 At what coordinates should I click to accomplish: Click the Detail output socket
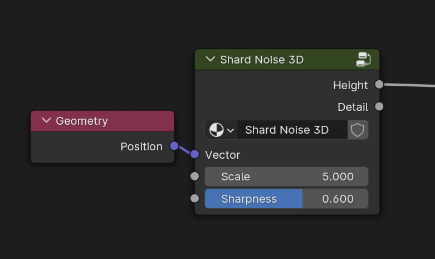click(x=379, y=106)
